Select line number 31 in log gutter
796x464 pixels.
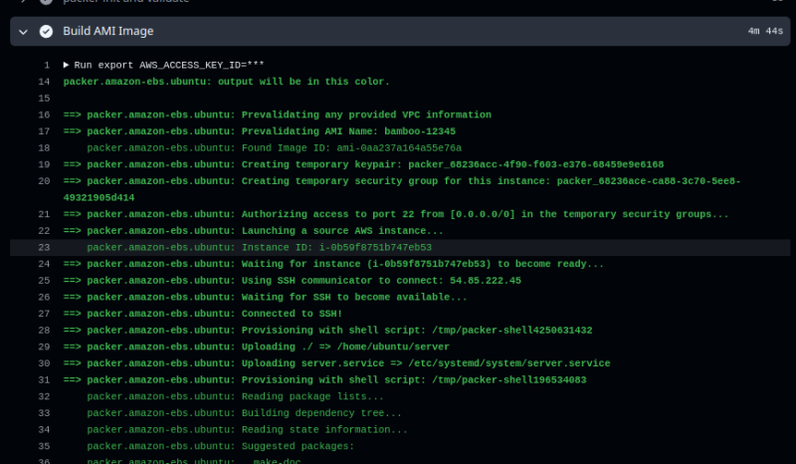tap(44, 380)
